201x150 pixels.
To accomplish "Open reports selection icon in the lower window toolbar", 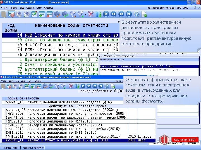I will (9, 86).
